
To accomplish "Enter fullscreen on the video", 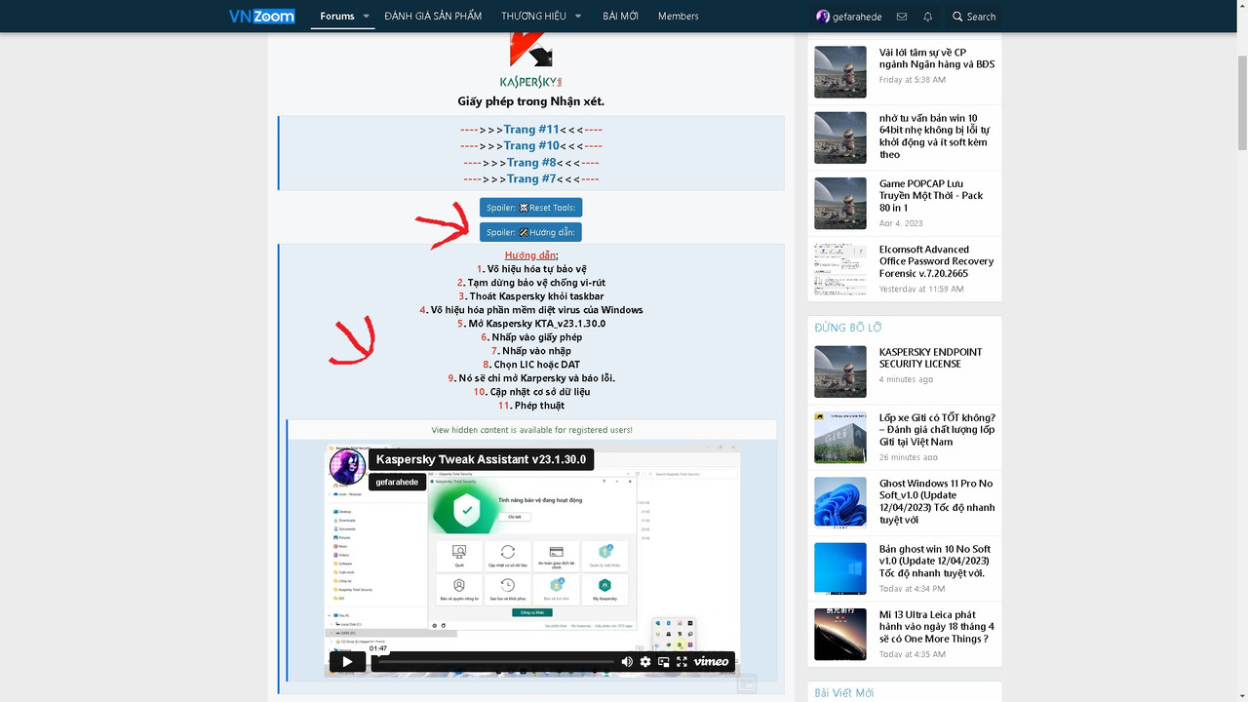I will [x=682, y=662].
